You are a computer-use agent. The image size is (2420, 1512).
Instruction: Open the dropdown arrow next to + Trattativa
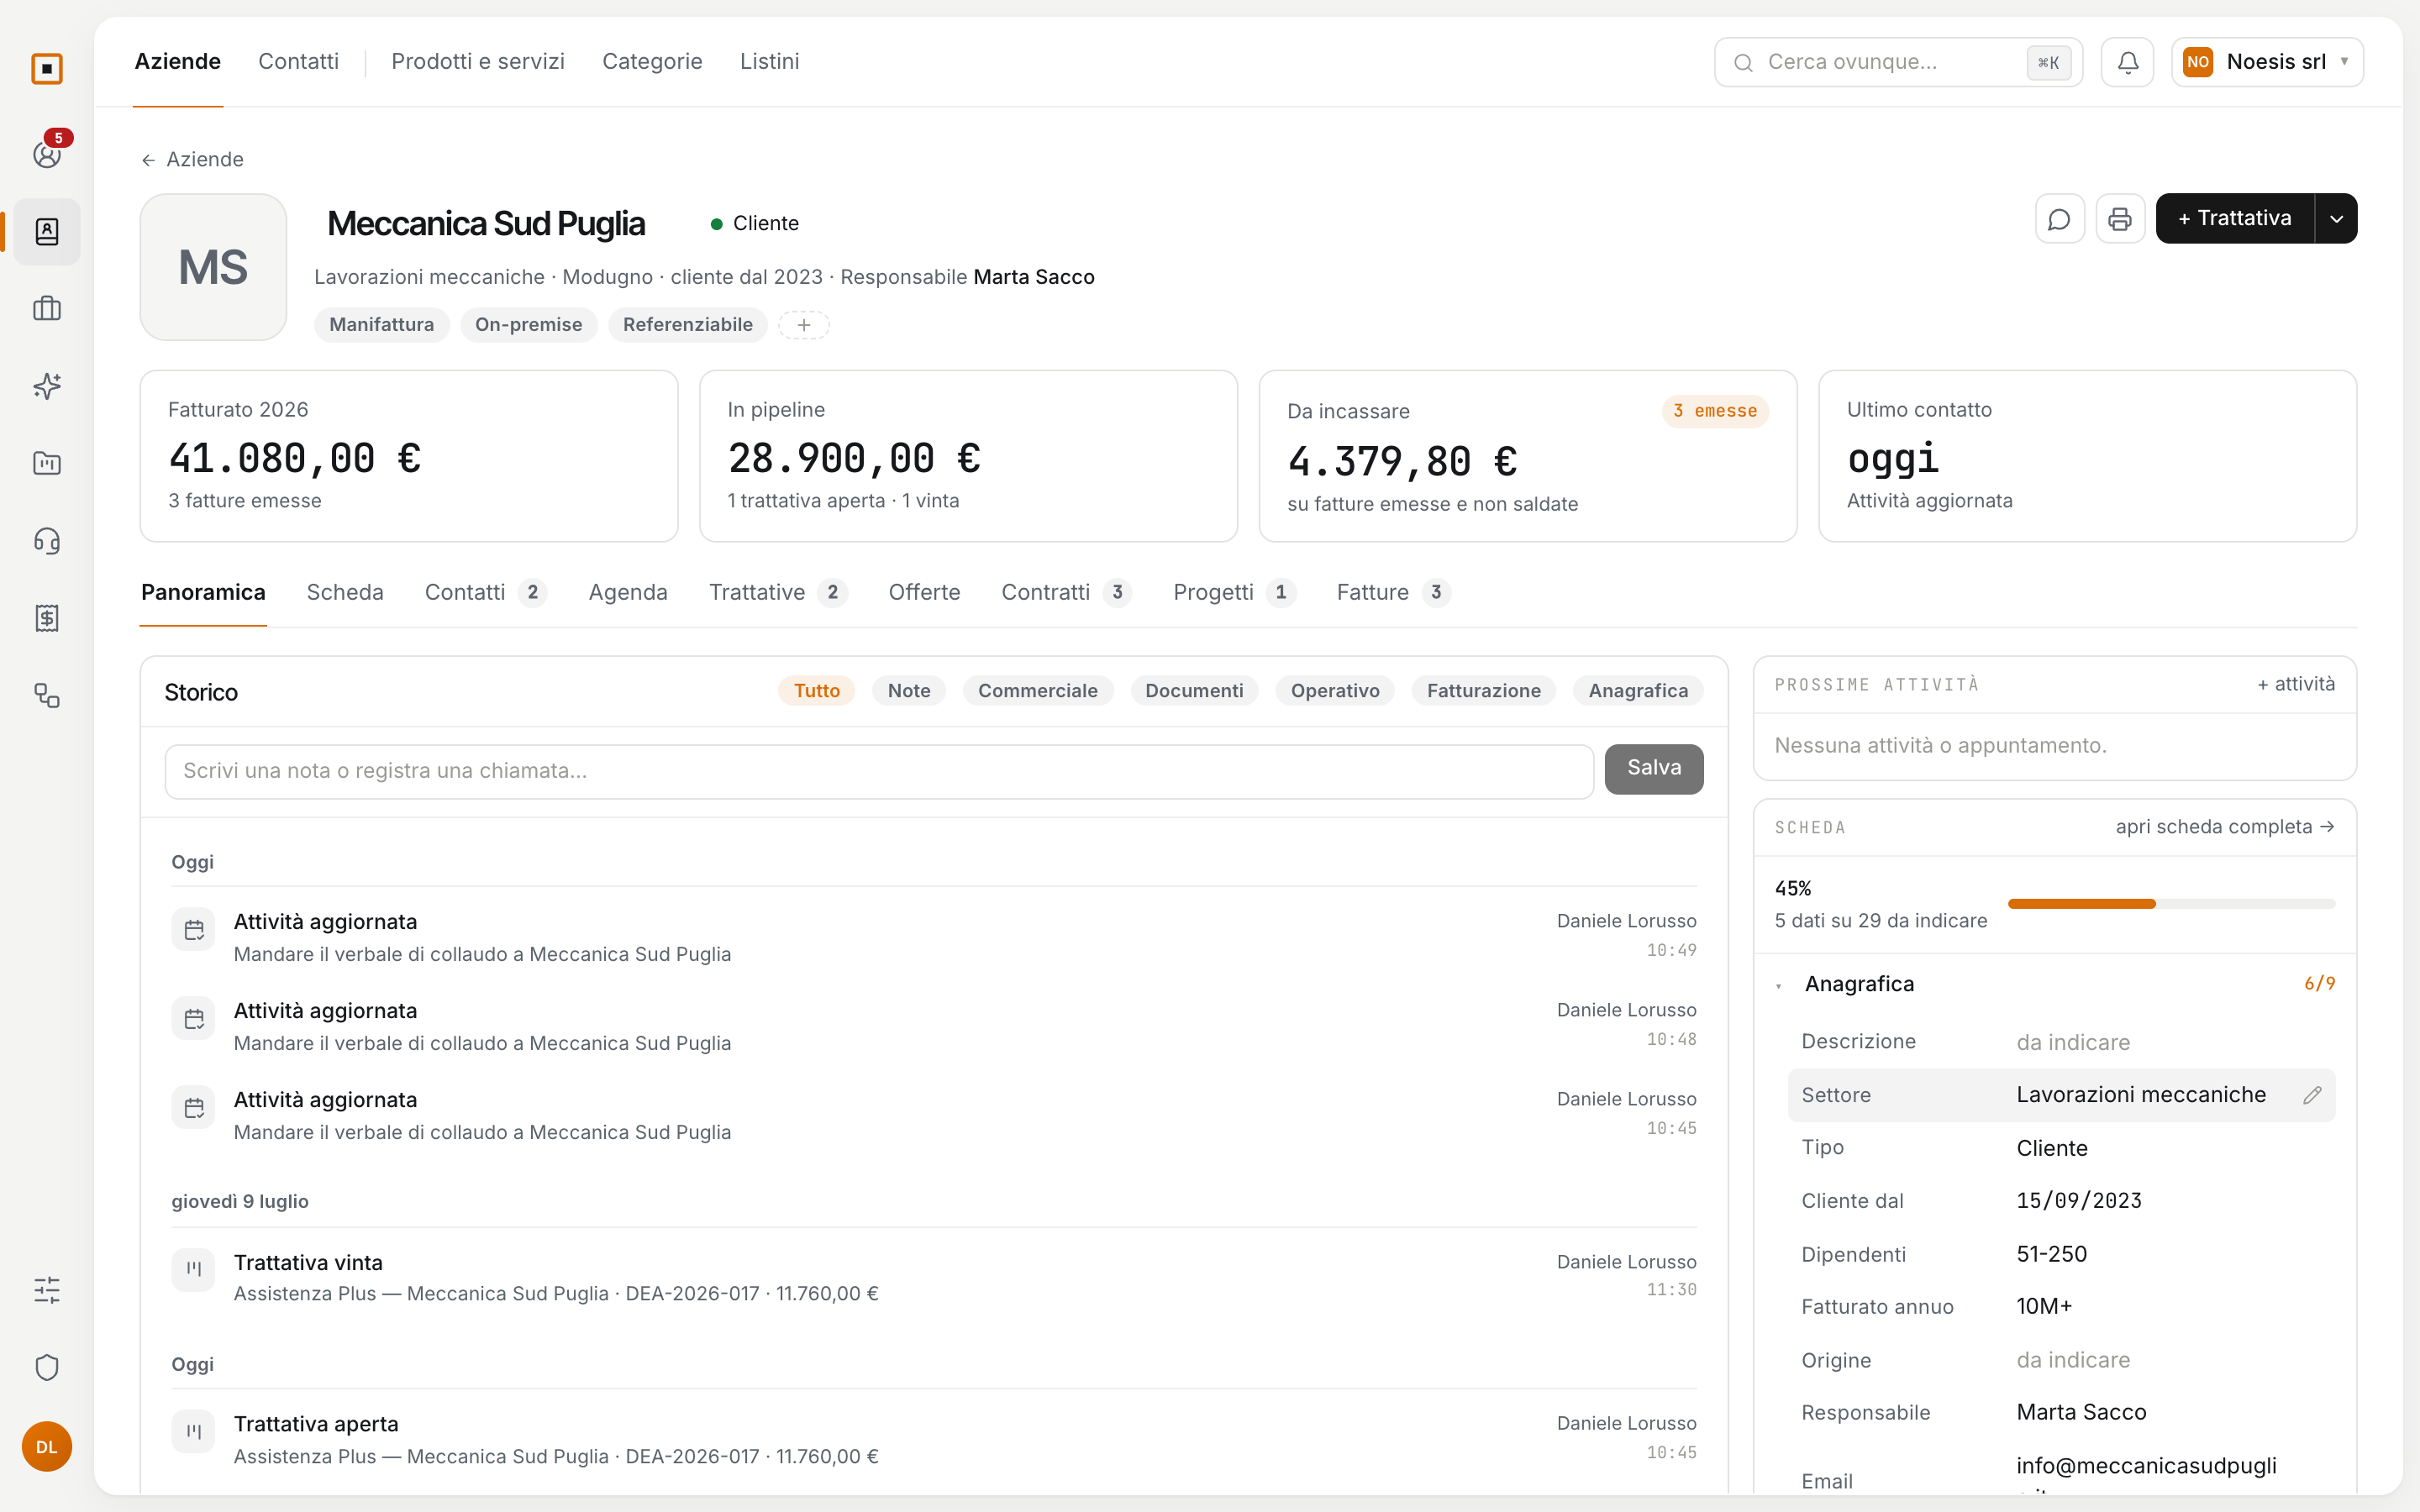[x=2336, y=218]
